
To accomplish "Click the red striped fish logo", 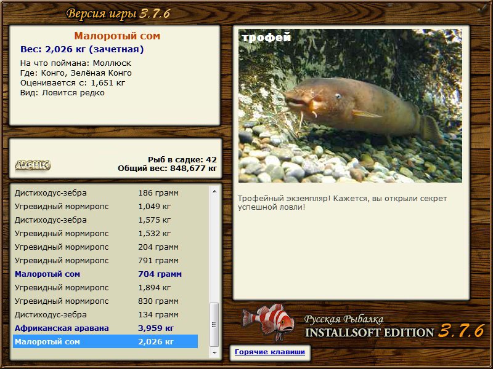I will point(268,322).
